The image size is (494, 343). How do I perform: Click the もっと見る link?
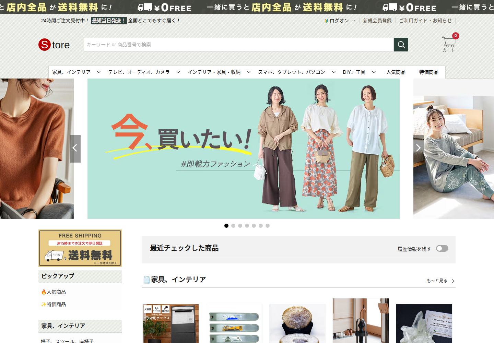point(437,281)
